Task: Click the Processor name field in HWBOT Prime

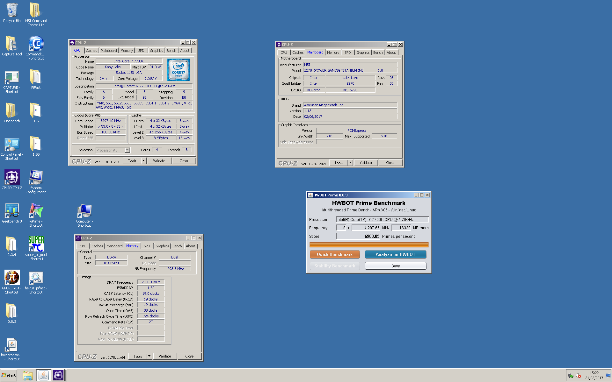Action: point(382,219)
